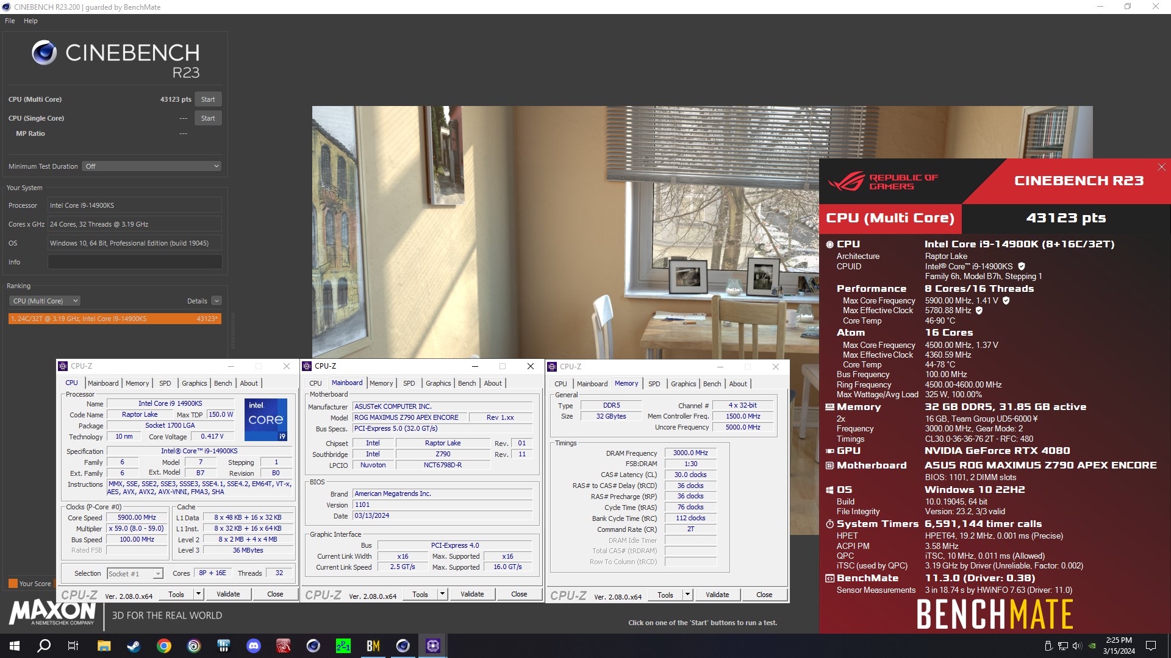Open Tools dropdown arrow in CPU-Z CPU-tab window

click(198, 594)
